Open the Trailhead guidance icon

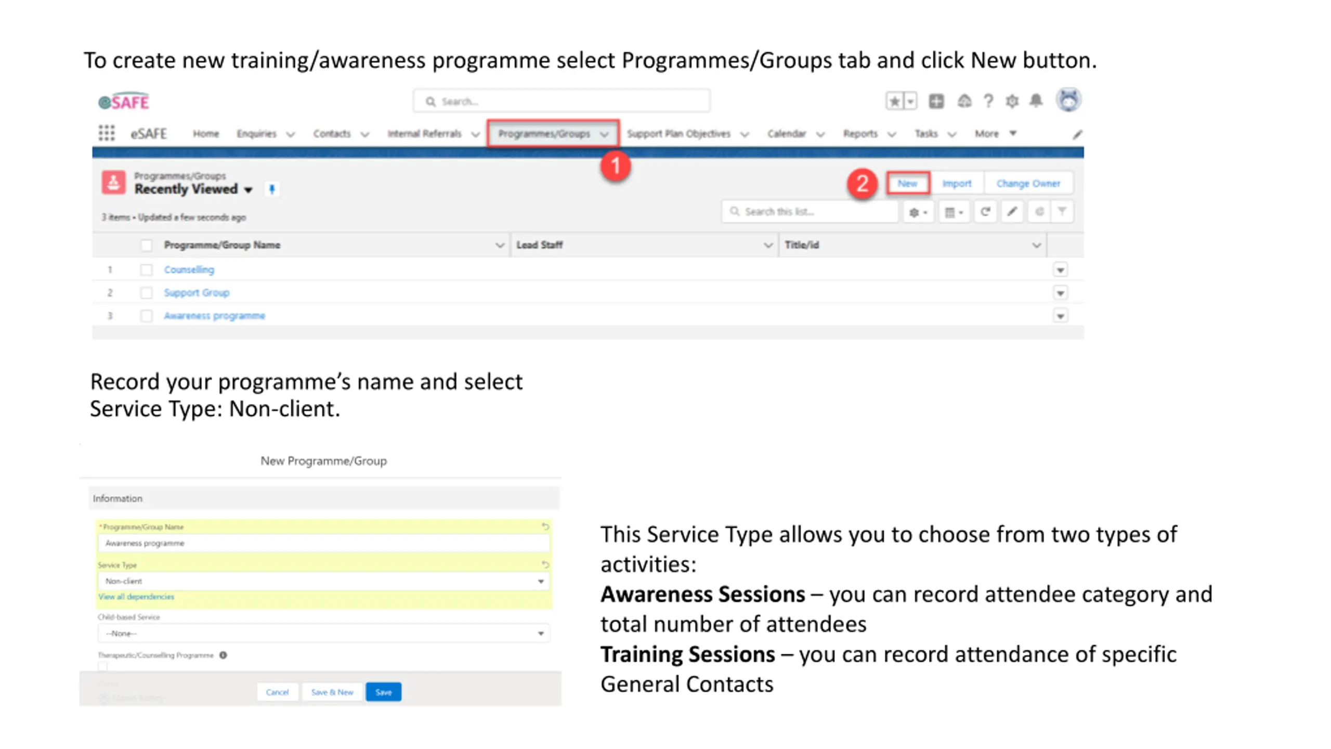pos(964,101)
